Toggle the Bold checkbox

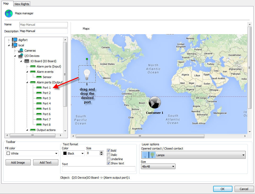pos(108,151)
